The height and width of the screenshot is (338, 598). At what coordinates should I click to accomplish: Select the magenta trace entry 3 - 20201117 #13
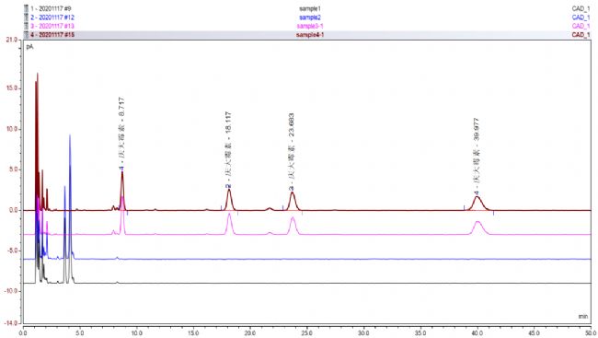coord(52,26)
